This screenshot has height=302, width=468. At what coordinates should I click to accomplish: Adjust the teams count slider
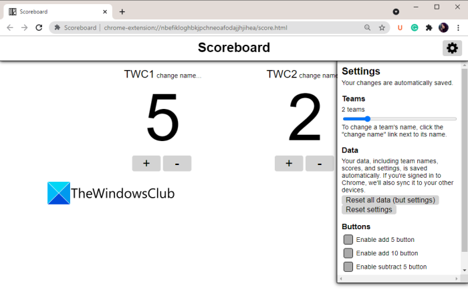pos(399,119)
